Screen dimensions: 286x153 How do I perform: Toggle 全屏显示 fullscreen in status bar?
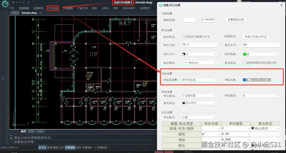pyautogui.click(x=87, y=147)
